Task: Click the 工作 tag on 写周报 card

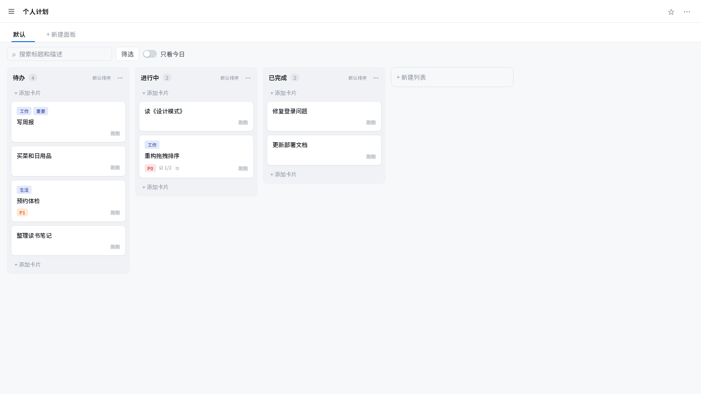Action: point(24,111)
